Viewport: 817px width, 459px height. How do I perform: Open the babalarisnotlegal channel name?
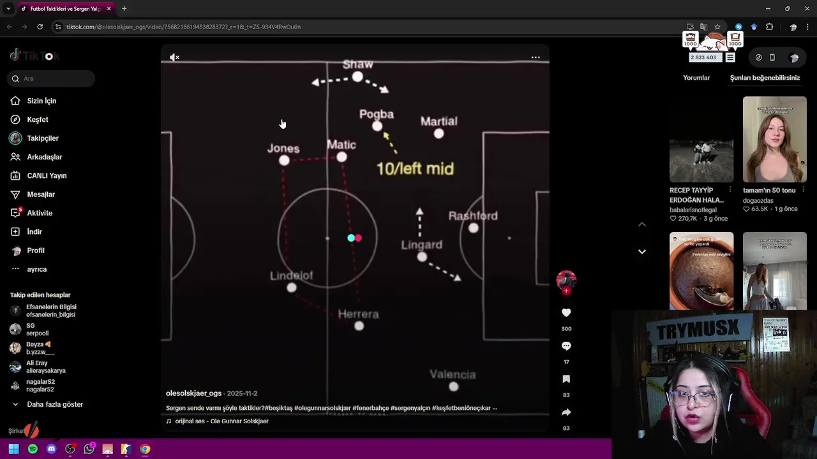point(693,210)
